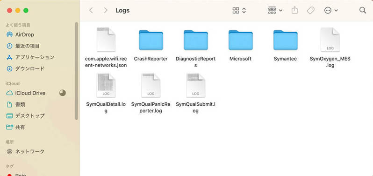
Task: Minimize the window with yellow button
Action: click(18, 10)
